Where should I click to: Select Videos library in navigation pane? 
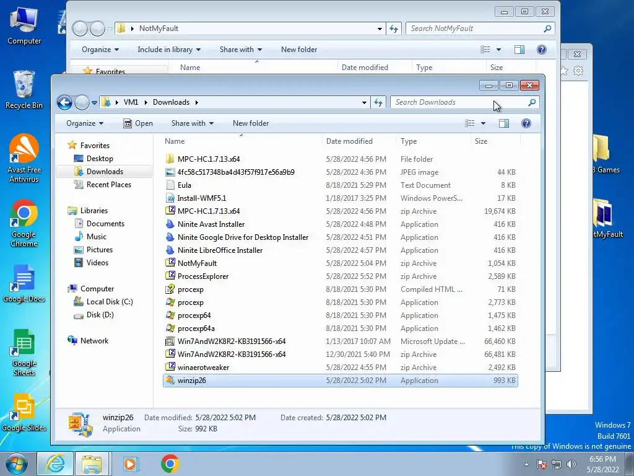97,263
